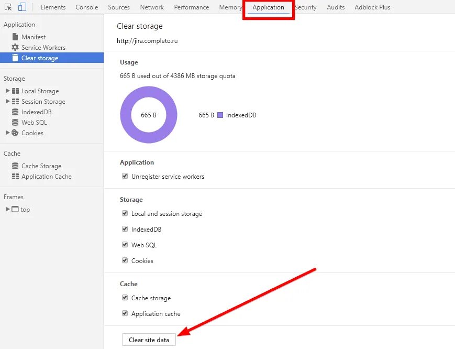The height and width of the screenshot is (349, 455).
Task: Toggle the device toolbar icon
Action: [x=22, y=7]
